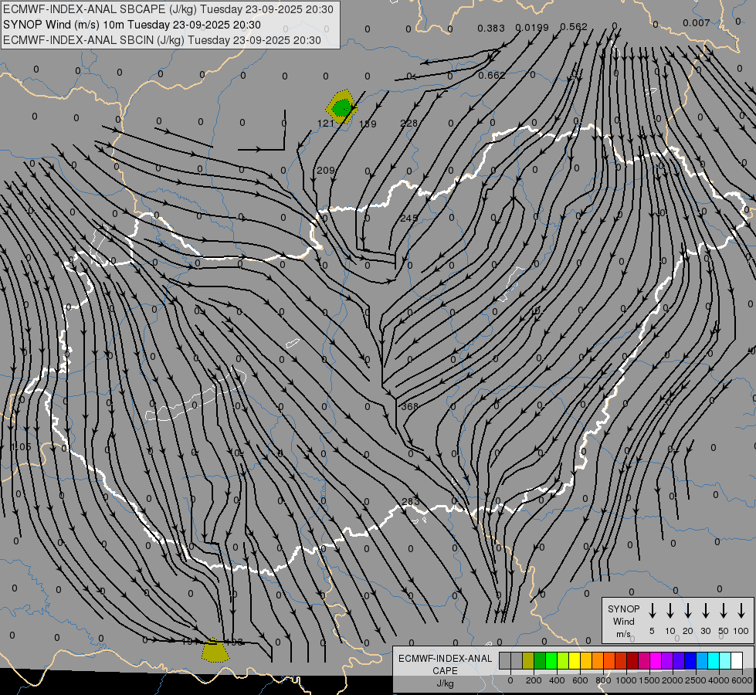Select the purple CAPE legend swatch
Image resolution: width=756 pixels, height=695 pixels.
point(666,660)
